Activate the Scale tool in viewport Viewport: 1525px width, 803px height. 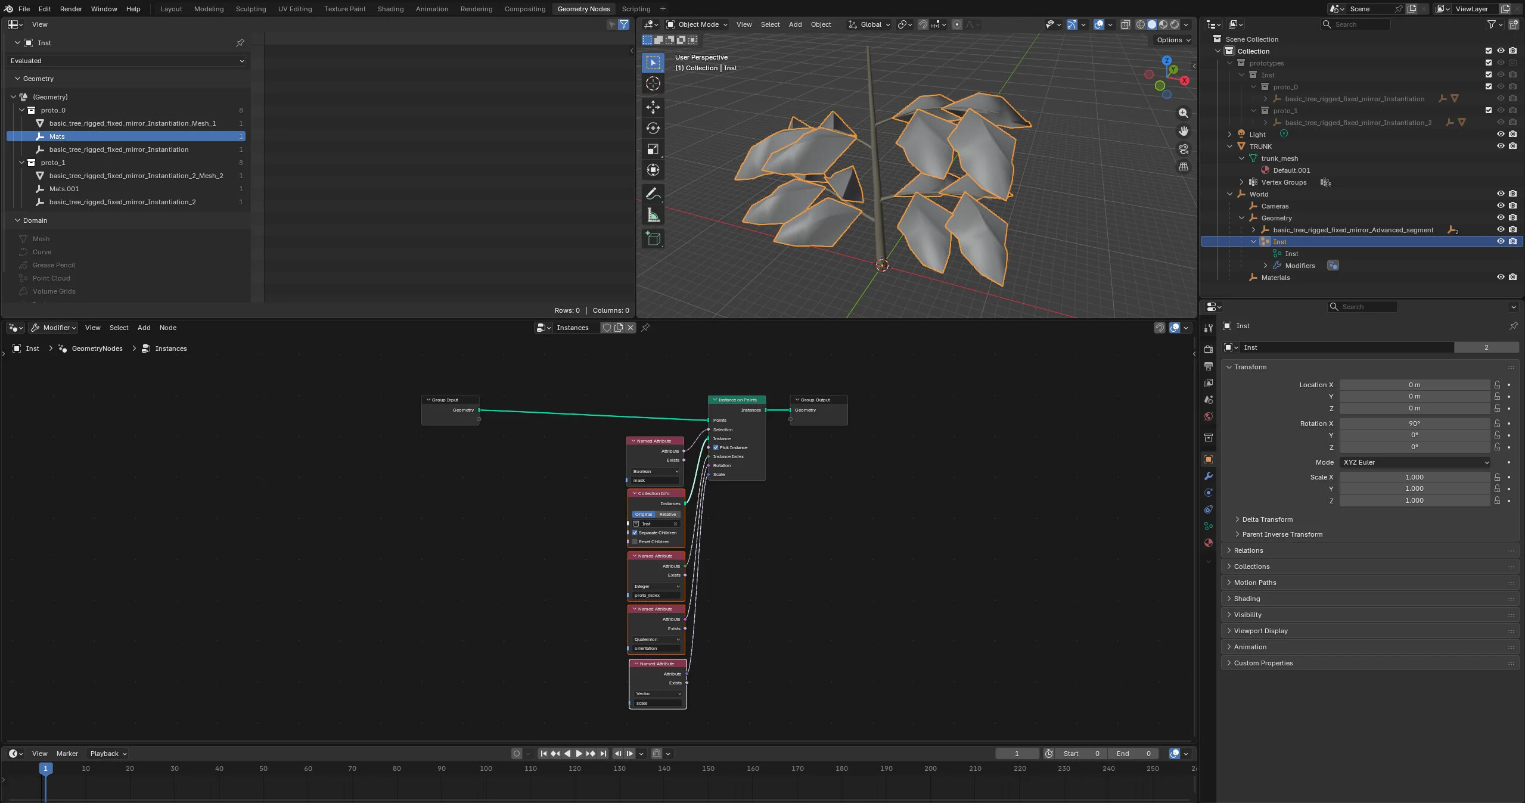(x=653, y=149)
